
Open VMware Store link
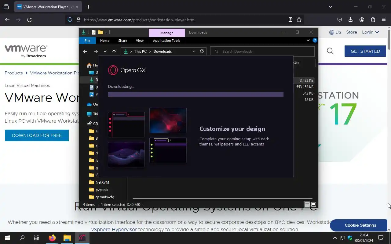[352, 32]
